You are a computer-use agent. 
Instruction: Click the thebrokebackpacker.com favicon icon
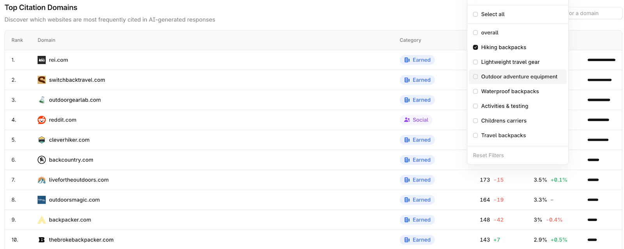[41, 240]
